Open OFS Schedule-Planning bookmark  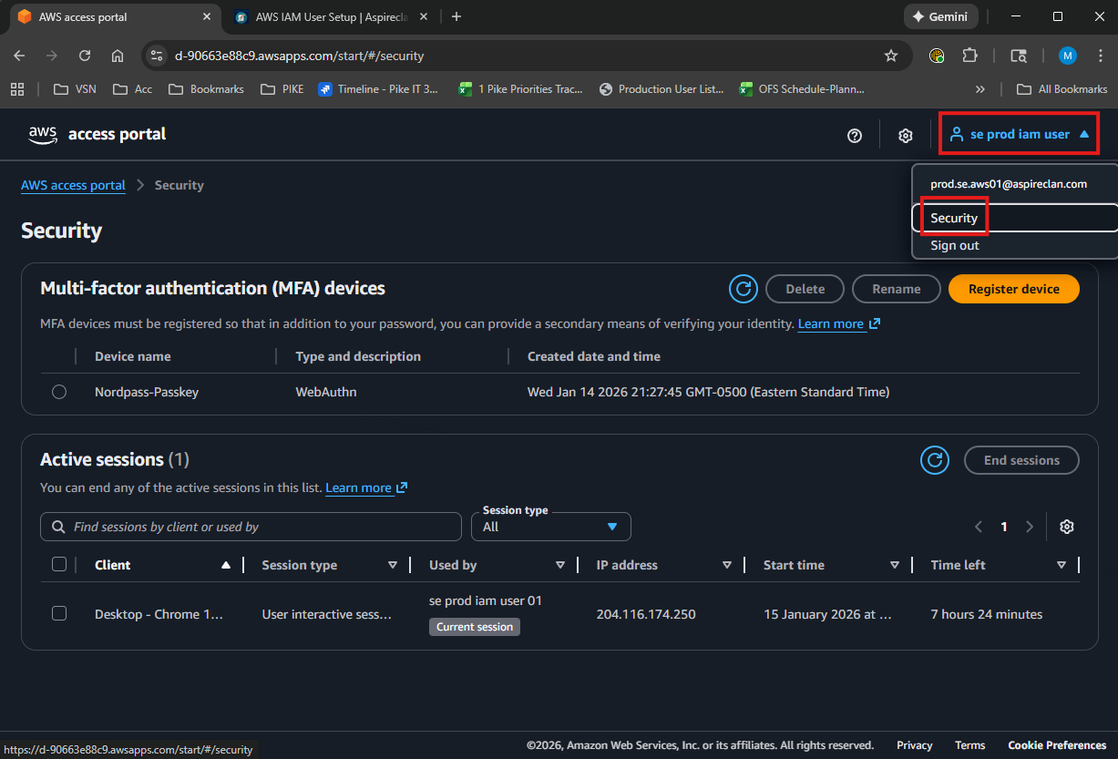click(802, 89)
